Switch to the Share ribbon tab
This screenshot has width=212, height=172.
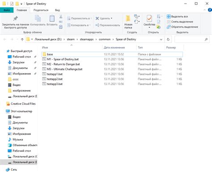click(41, 10)
